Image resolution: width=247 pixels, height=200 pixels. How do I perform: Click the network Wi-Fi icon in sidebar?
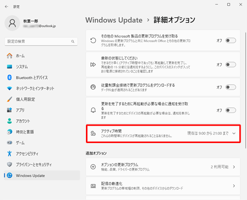point(9,88)
